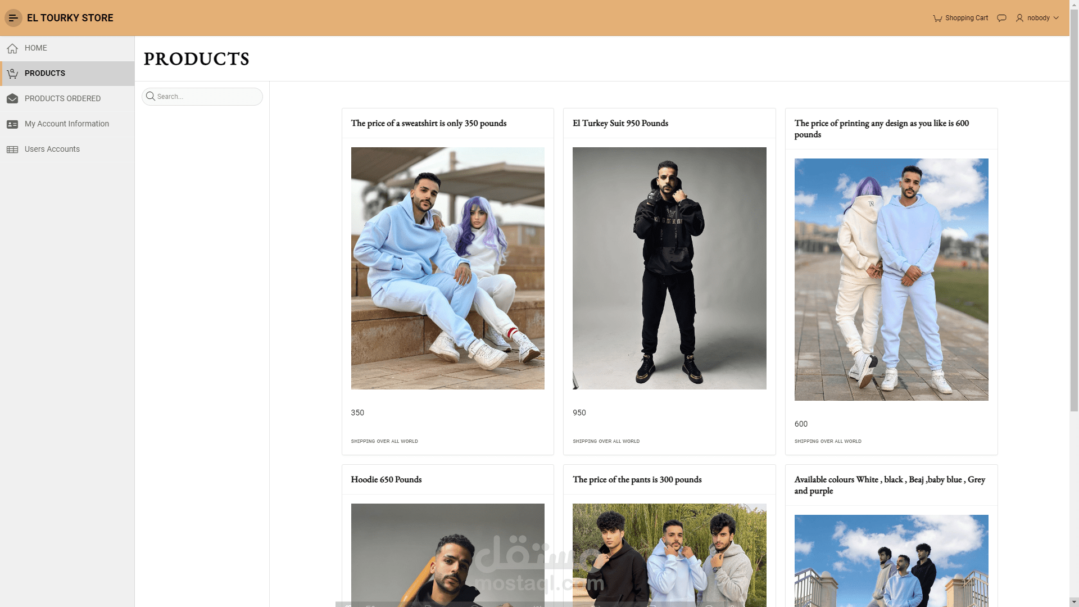Click the ID card icon near My Account Information
The height and width of the screenshot is (607, 1079).
pos(12,124)
